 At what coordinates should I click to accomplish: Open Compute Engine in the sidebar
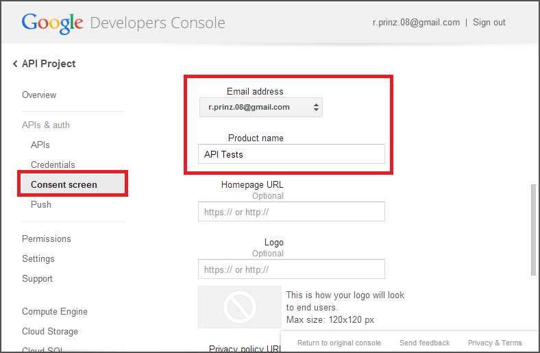[x=55, y=311]
